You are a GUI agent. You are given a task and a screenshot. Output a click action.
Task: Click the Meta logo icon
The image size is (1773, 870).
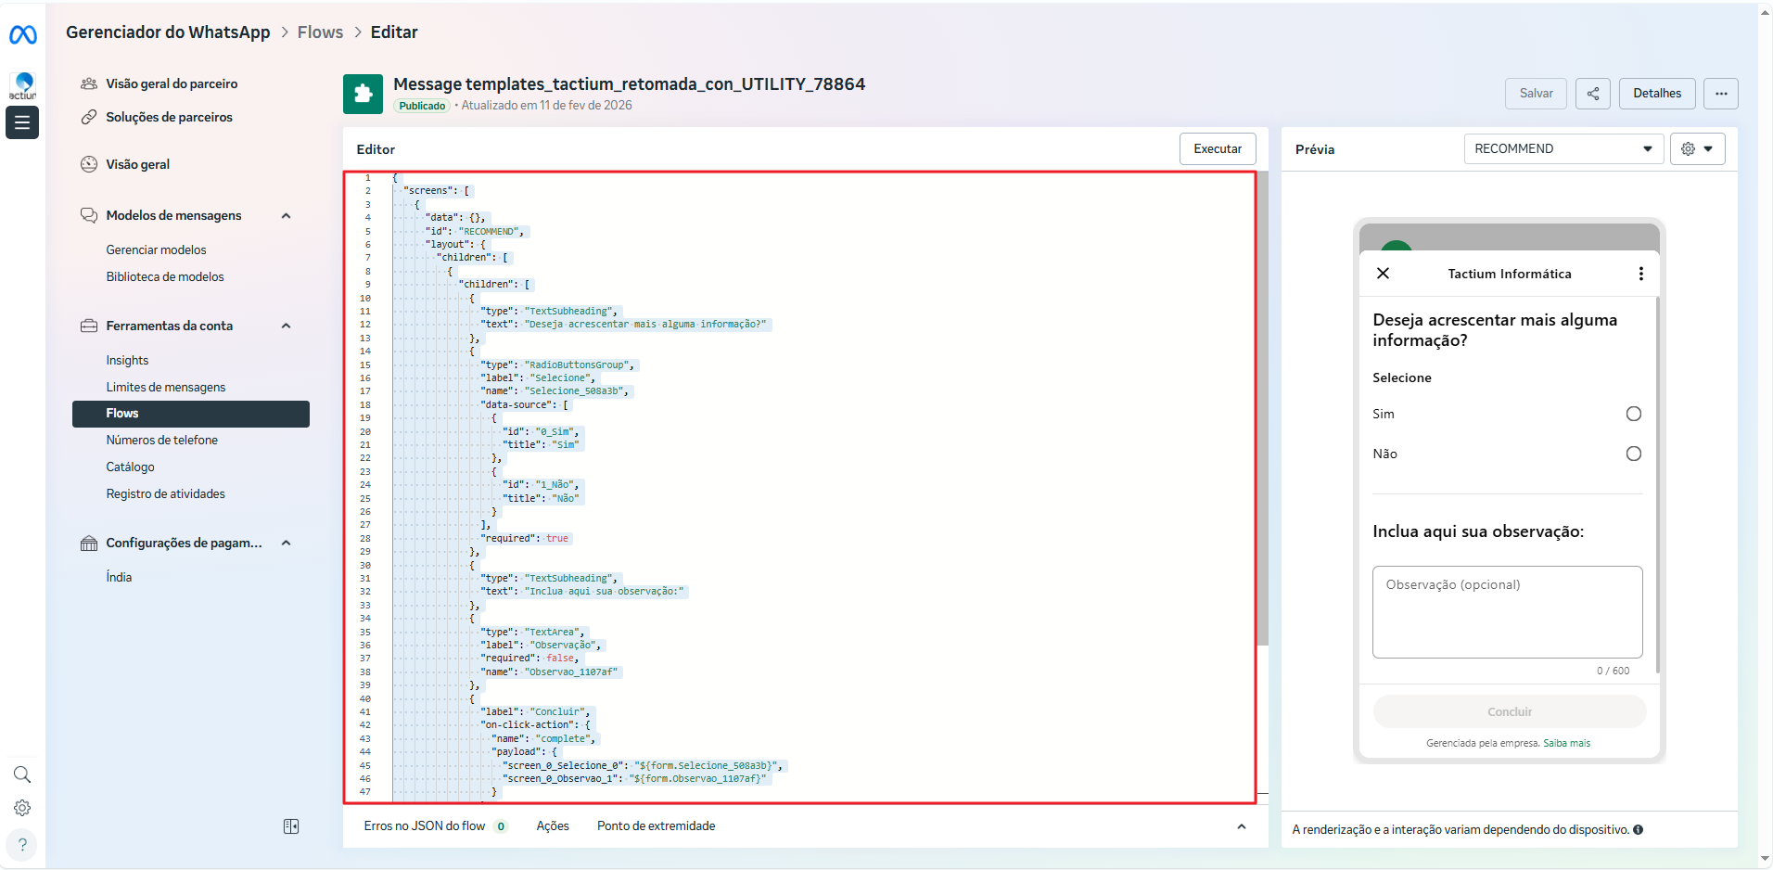[22, 35]
